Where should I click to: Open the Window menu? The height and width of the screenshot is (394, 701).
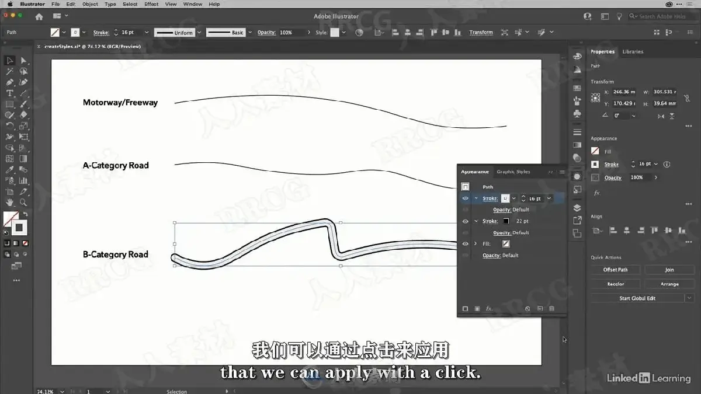pos(193,4)
